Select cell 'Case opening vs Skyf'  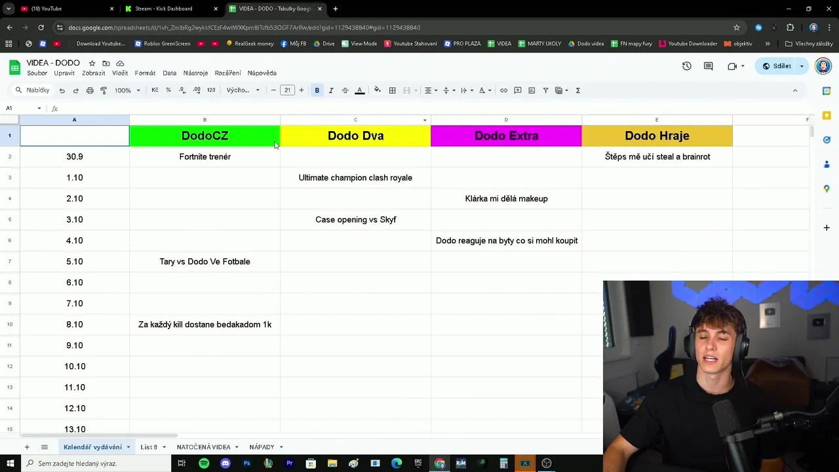(355, 220)
